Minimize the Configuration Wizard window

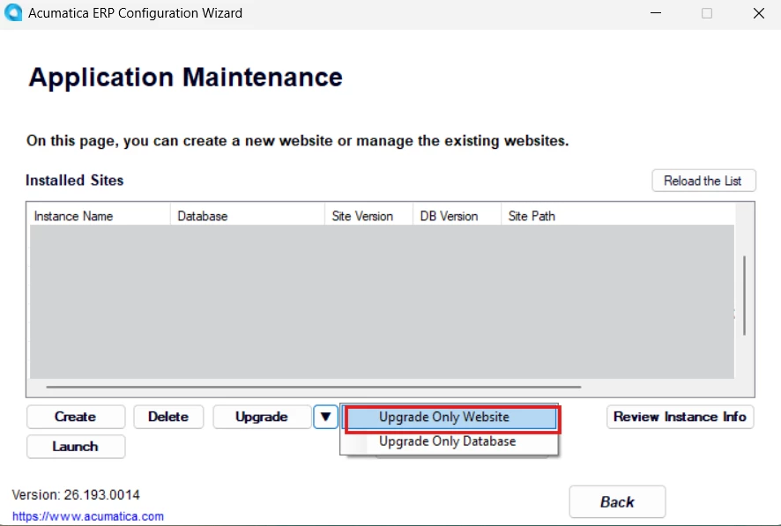(x=656, y=13)
